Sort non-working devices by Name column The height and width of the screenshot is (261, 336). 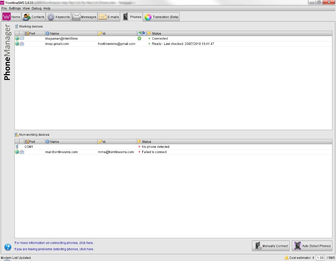click(71, 142)
